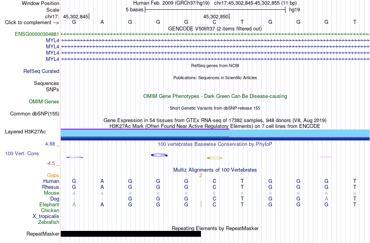Viewport: 370px width, 243px height.
Task: Click the 'SNPs' track label
Action: pyautogui.click(x=53, y=90)
